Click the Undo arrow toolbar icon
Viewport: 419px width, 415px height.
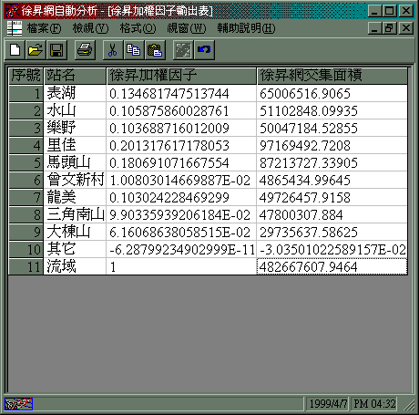click(x=204, y=49)
